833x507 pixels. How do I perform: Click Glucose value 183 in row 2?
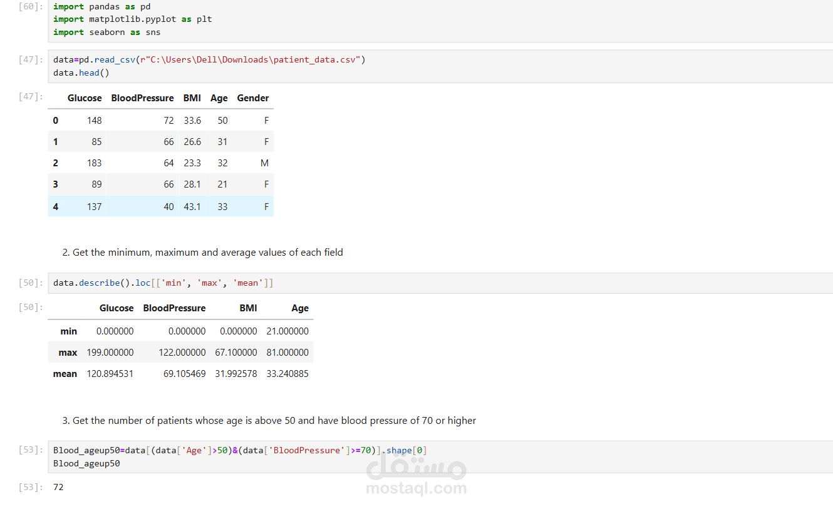(94, 163)
